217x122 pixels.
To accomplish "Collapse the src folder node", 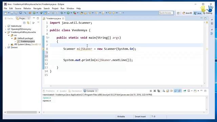I will pyautogui.click(x=9, y=35).
